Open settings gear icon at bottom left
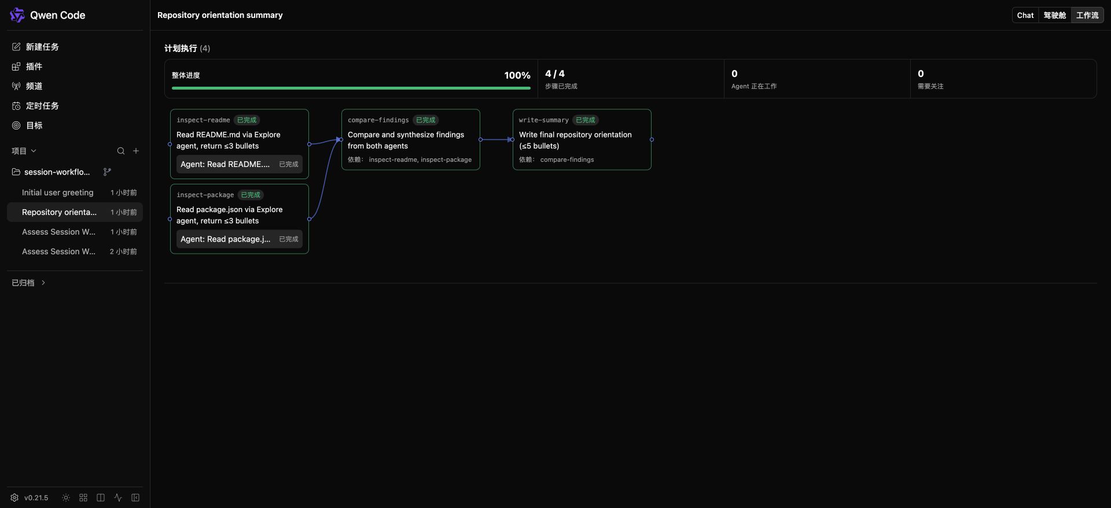The height and width of the screenshot is (508, 1111). click(14, 498)
